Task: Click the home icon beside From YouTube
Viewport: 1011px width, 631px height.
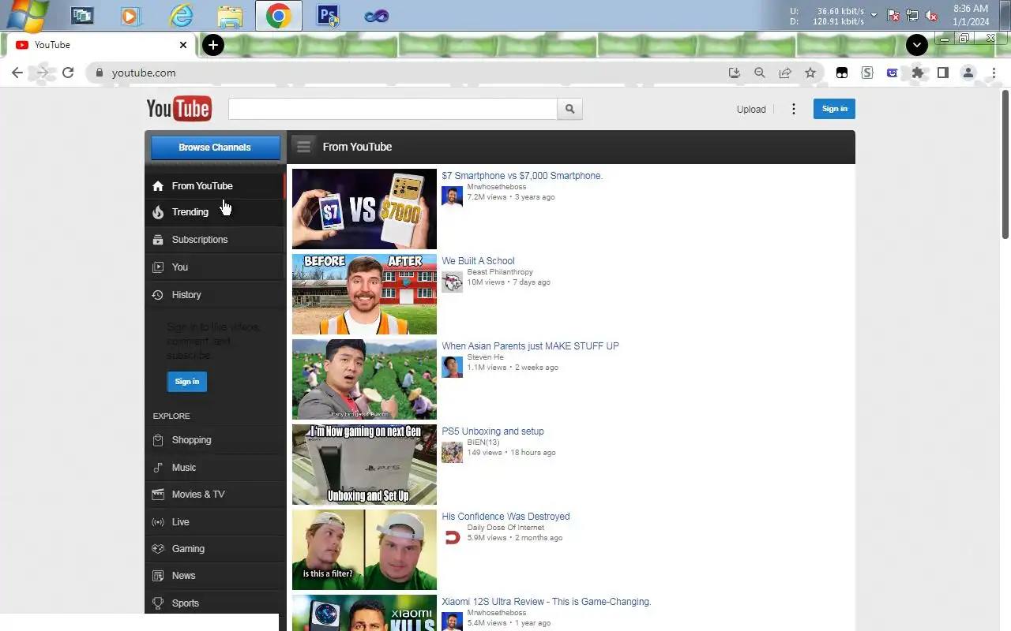Action: 158,186
